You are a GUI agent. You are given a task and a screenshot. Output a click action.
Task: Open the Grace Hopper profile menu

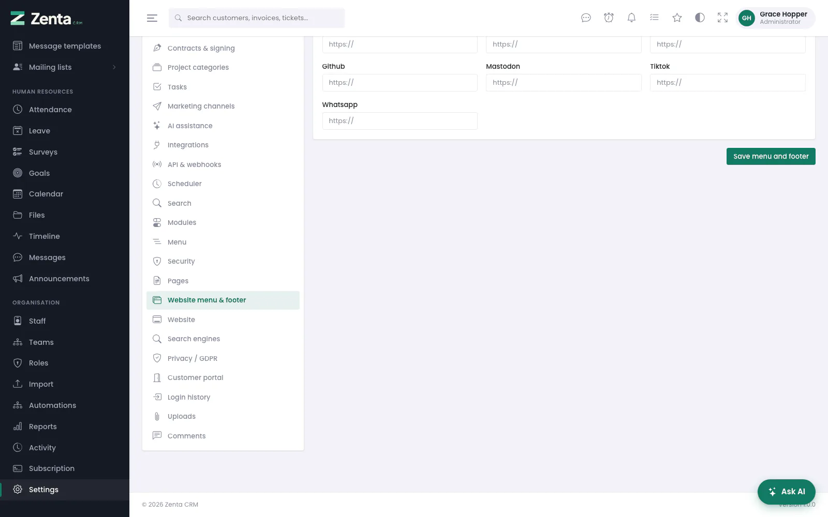[x=775, y=18]
